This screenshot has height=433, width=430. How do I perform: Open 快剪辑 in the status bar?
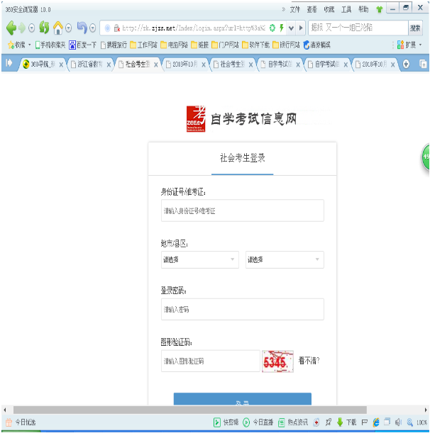click(x=226, y=422)
